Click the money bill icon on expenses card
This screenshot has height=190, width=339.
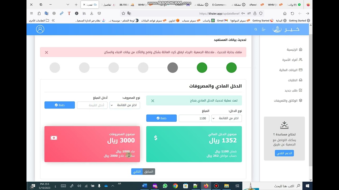[x=54, y=138]
